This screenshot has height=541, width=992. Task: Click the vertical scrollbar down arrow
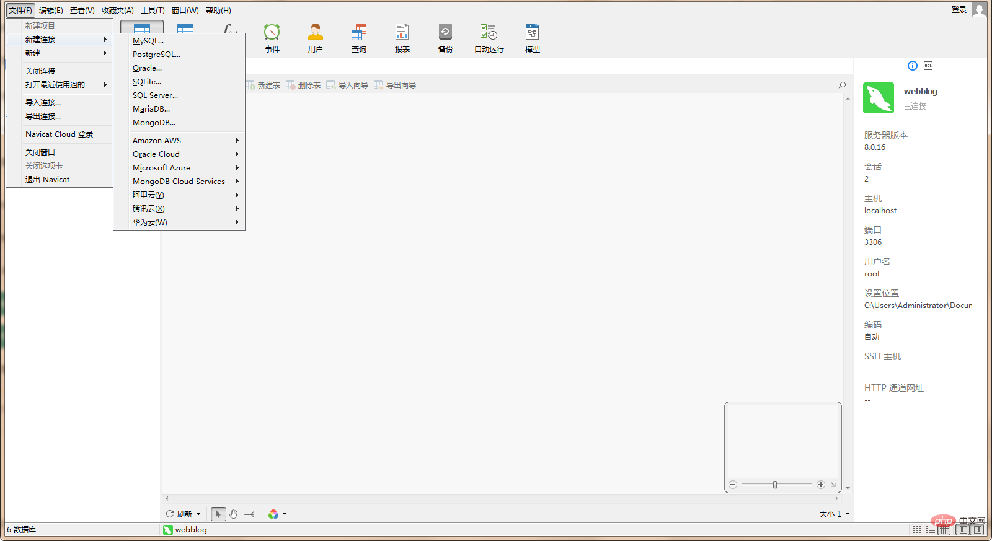(x=848, y=488)
